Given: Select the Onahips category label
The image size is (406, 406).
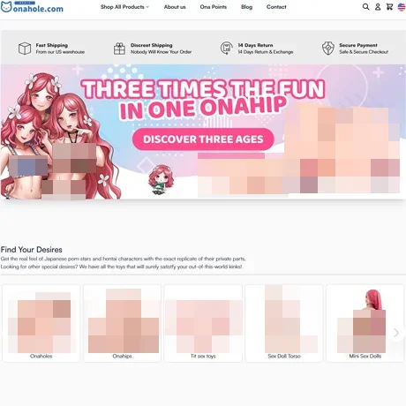Looking at the screenshot, I should point(122,356).
